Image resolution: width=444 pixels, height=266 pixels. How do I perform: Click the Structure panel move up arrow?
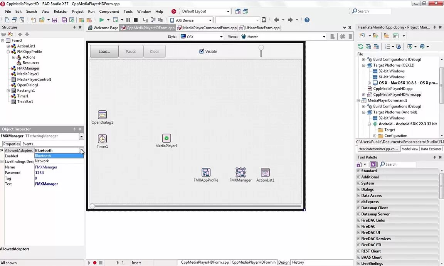coord(20,34)
